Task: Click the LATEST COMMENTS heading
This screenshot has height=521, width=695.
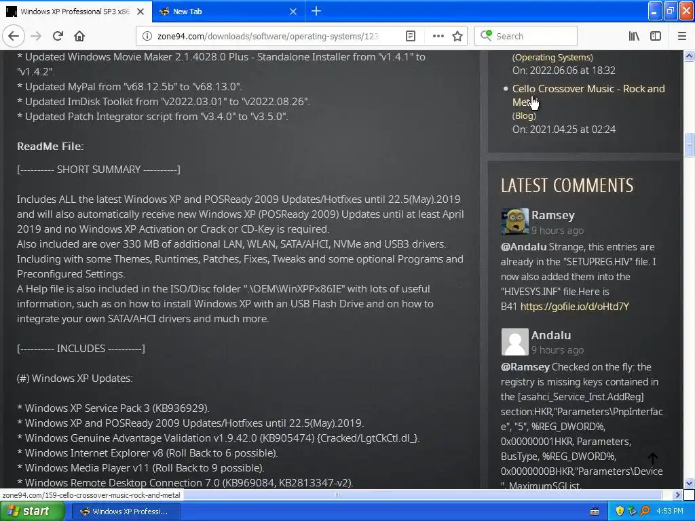Action: point(567,185)
